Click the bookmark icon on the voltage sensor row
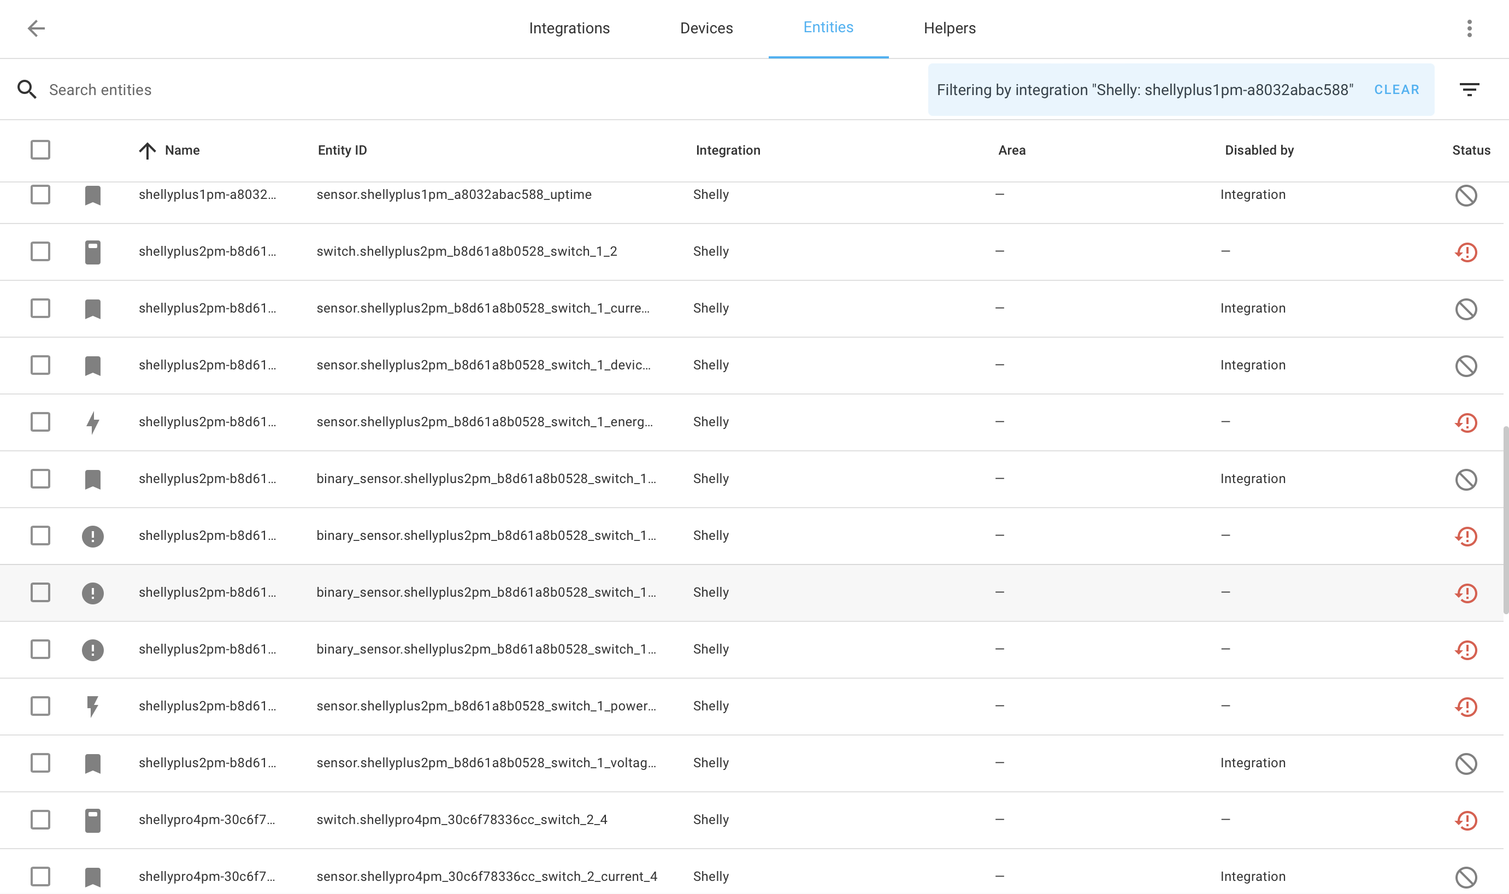 tap(93, 763)
